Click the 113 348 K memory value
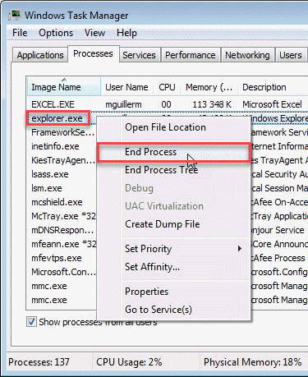This screenshot has height=377, width=308. coord(212,104)
